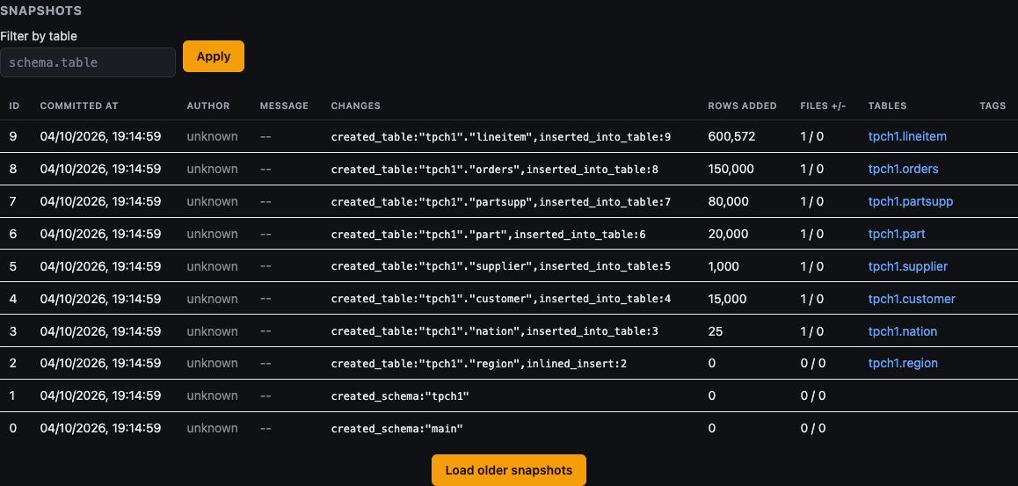Click the Filter by table label
This screenshot has width=1018, height=486.
tap(39, 36)
